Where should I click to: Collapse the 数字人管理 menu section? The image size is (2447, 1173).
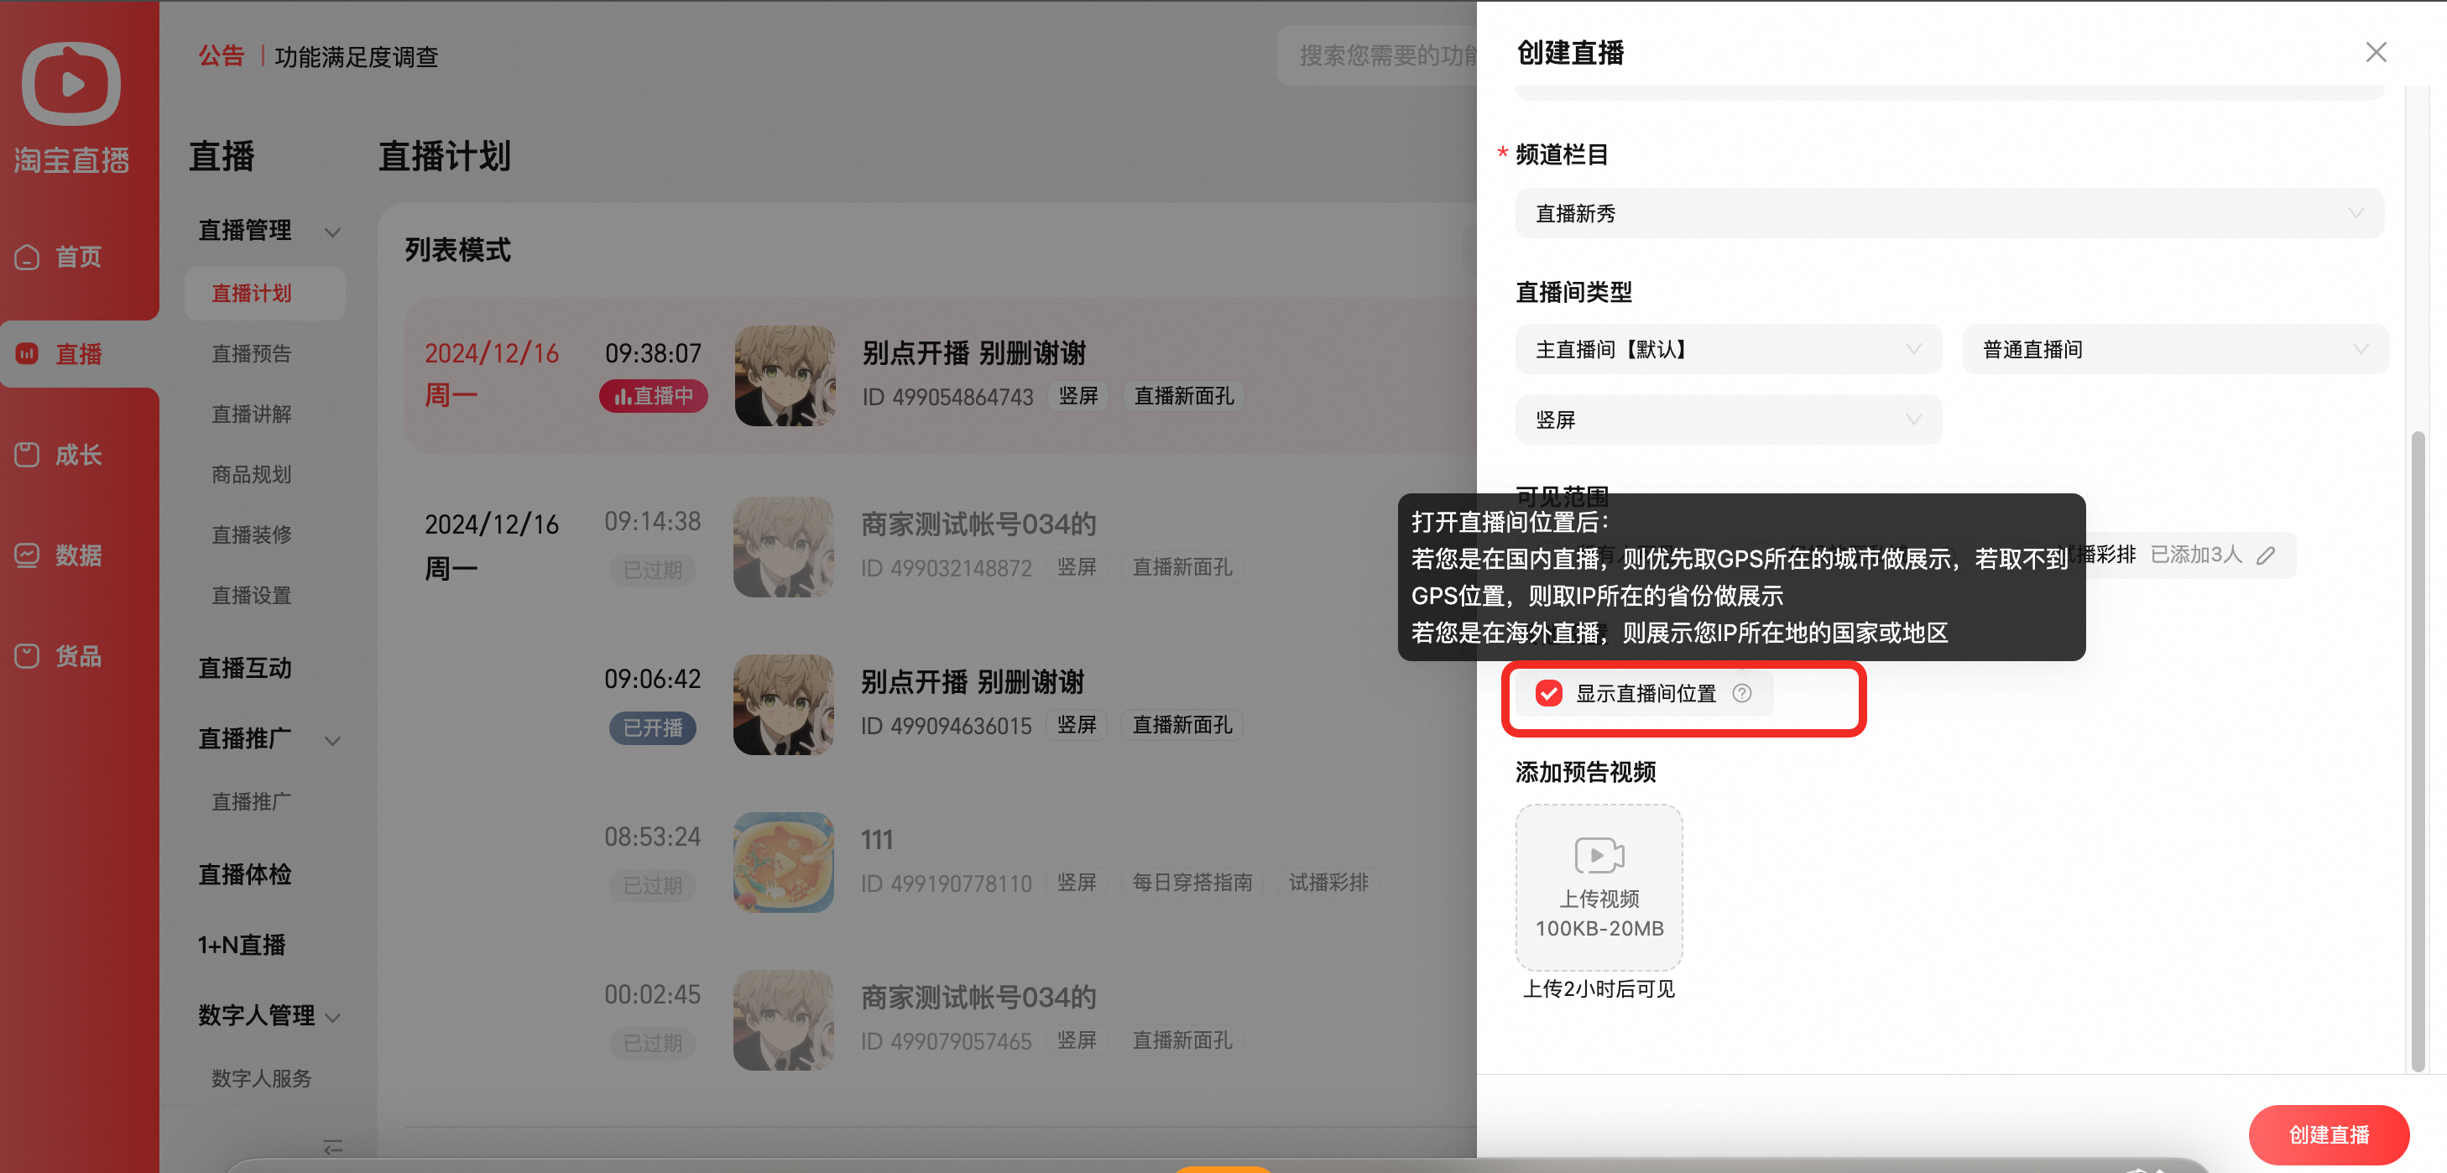click(x=332, y=1017)
